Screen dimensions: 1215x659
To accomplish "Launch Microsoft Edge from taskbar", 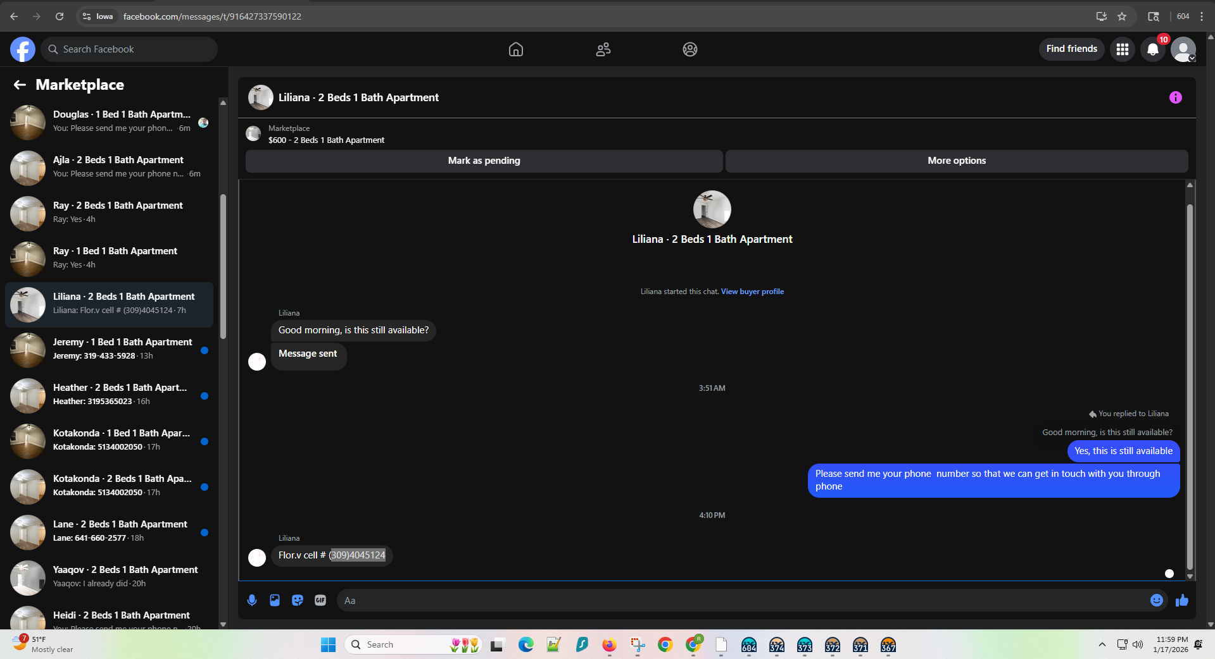I will pos(526,644).
